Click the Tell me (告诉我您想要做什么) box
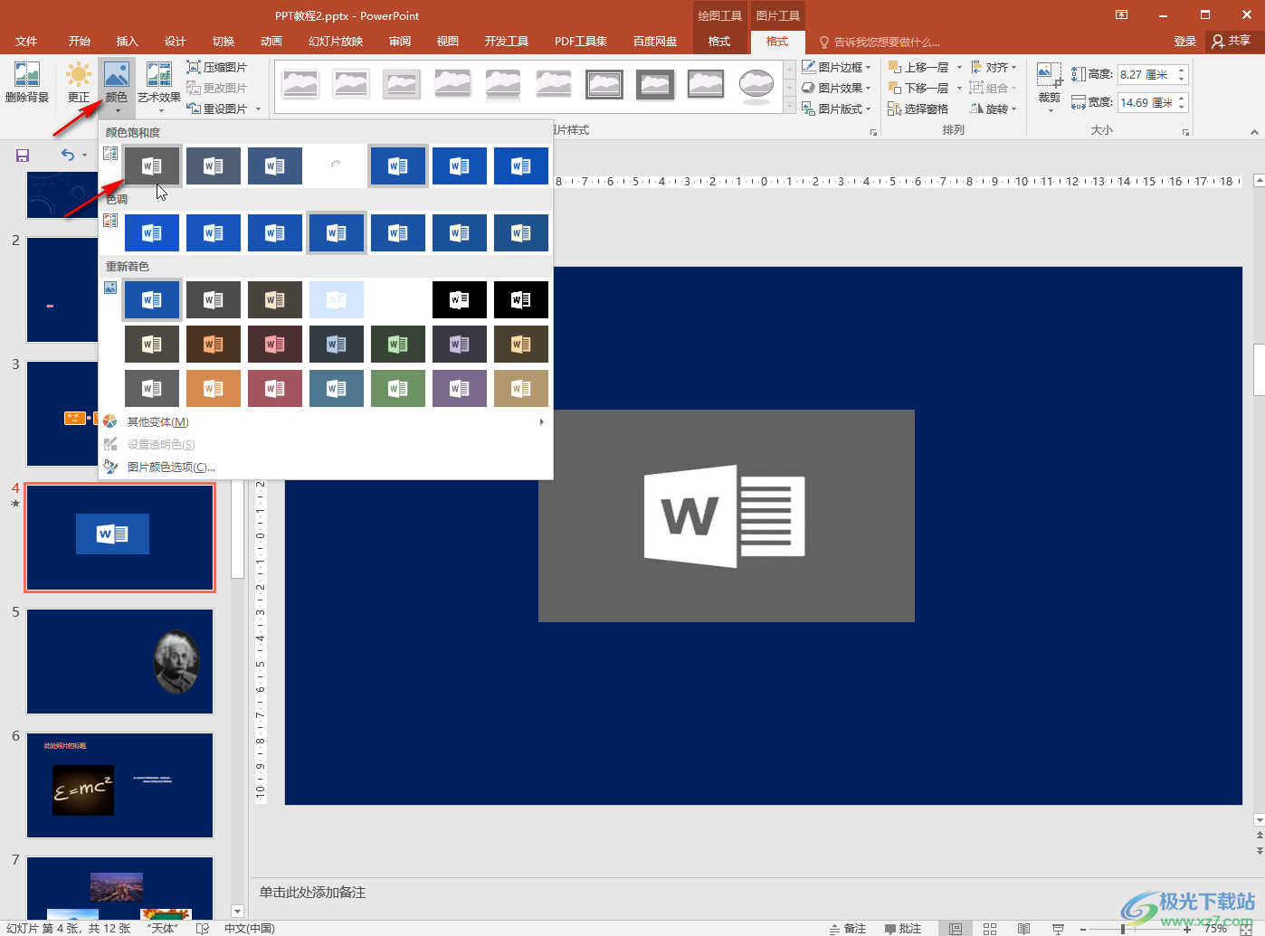The width and height of the screenshot is (1265, 936). pos(880,42)
